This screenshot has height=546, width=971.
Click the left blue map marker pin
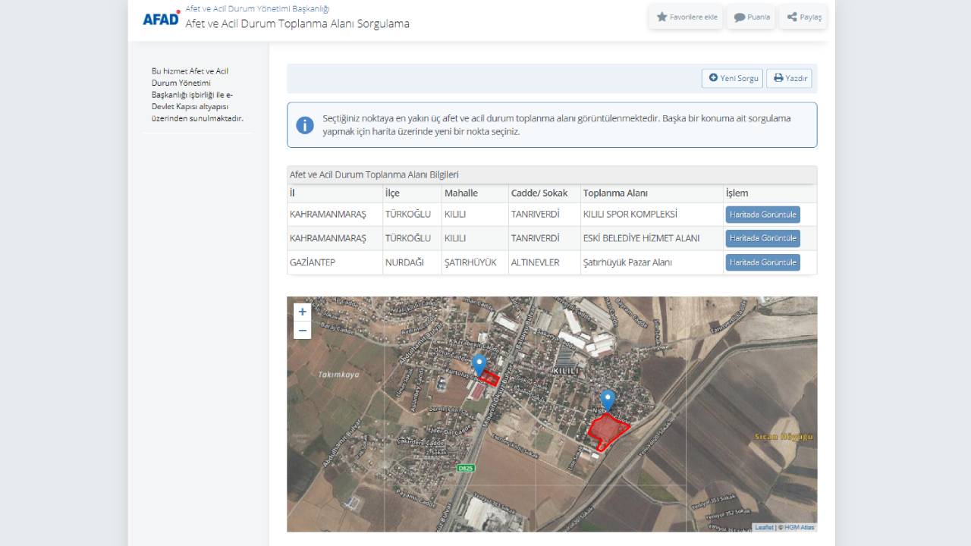(x=479, y=364)
